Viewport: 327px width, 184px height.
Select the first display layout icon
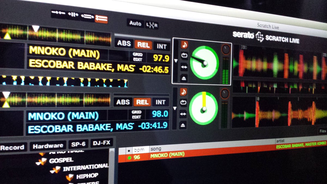(x=58, y=13)
